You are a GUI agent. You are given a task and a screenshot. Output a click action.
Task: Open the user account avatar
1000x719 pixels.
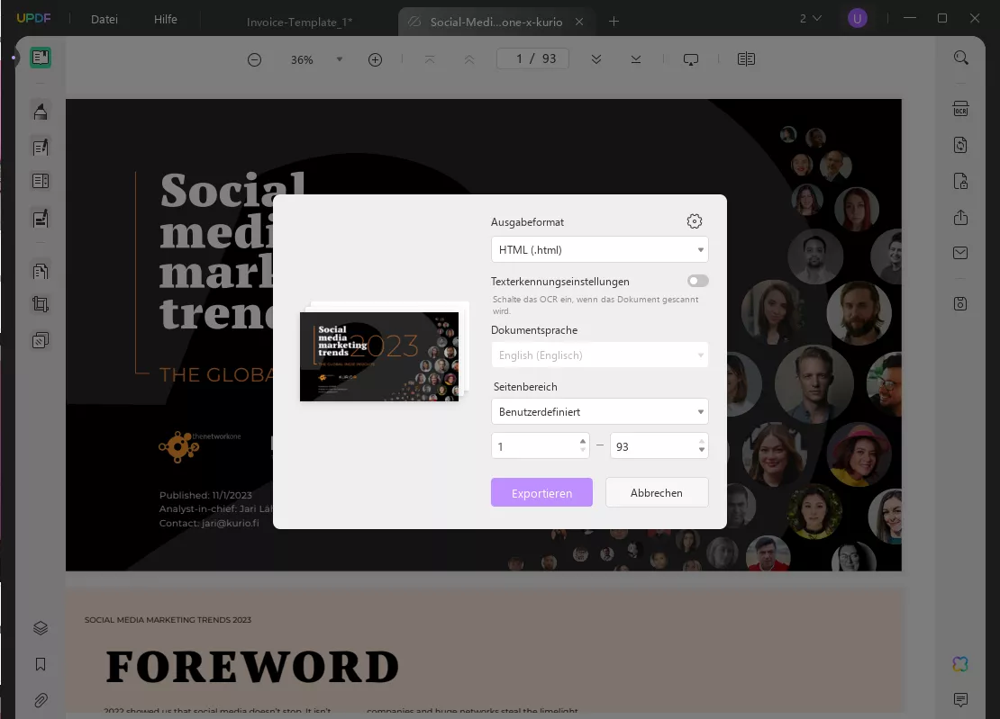(857, 19)
